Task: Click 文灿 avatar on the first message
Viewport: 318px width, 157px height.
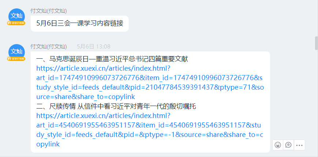Action: (16, 16)
